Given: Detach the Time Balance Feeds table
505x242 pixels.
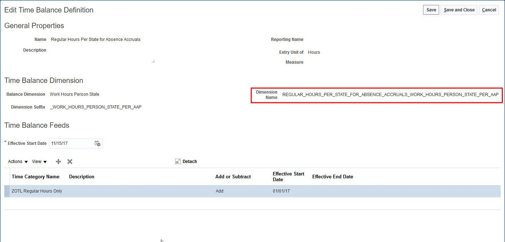Looking at the screenshot, I should click(x=186, y=161).
